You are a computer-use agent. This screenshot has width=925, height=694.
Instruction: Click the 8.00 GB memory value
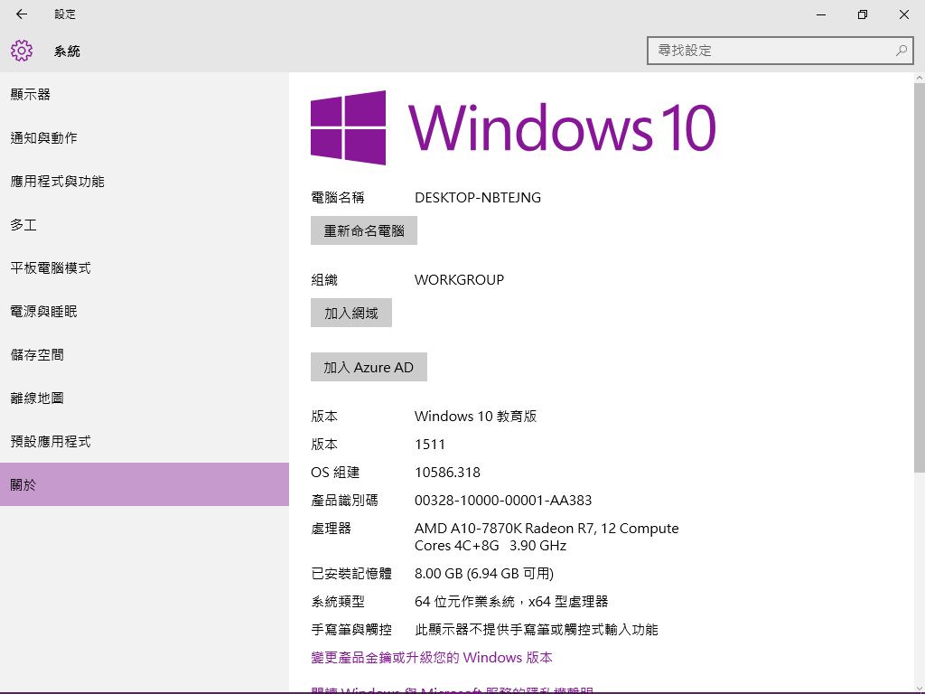pyautogui.click(x=484, y=574)
